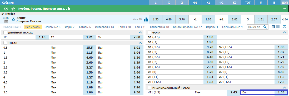The width and height of the screenshot is (289, 96).
Task: Tick the ФОРА section checkbox
Action: click(150, 33)
